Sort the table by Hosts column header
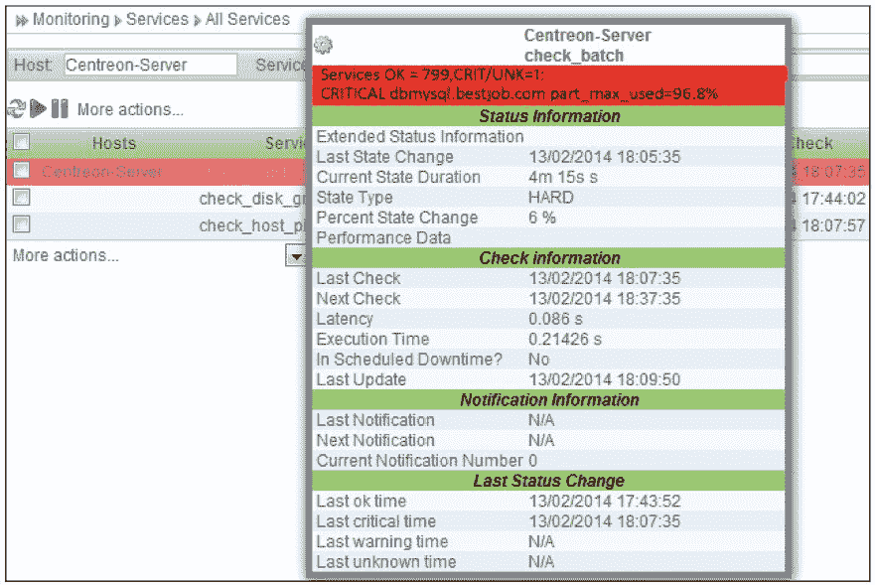This screenshot has height=585, width=875. point(113,144)
